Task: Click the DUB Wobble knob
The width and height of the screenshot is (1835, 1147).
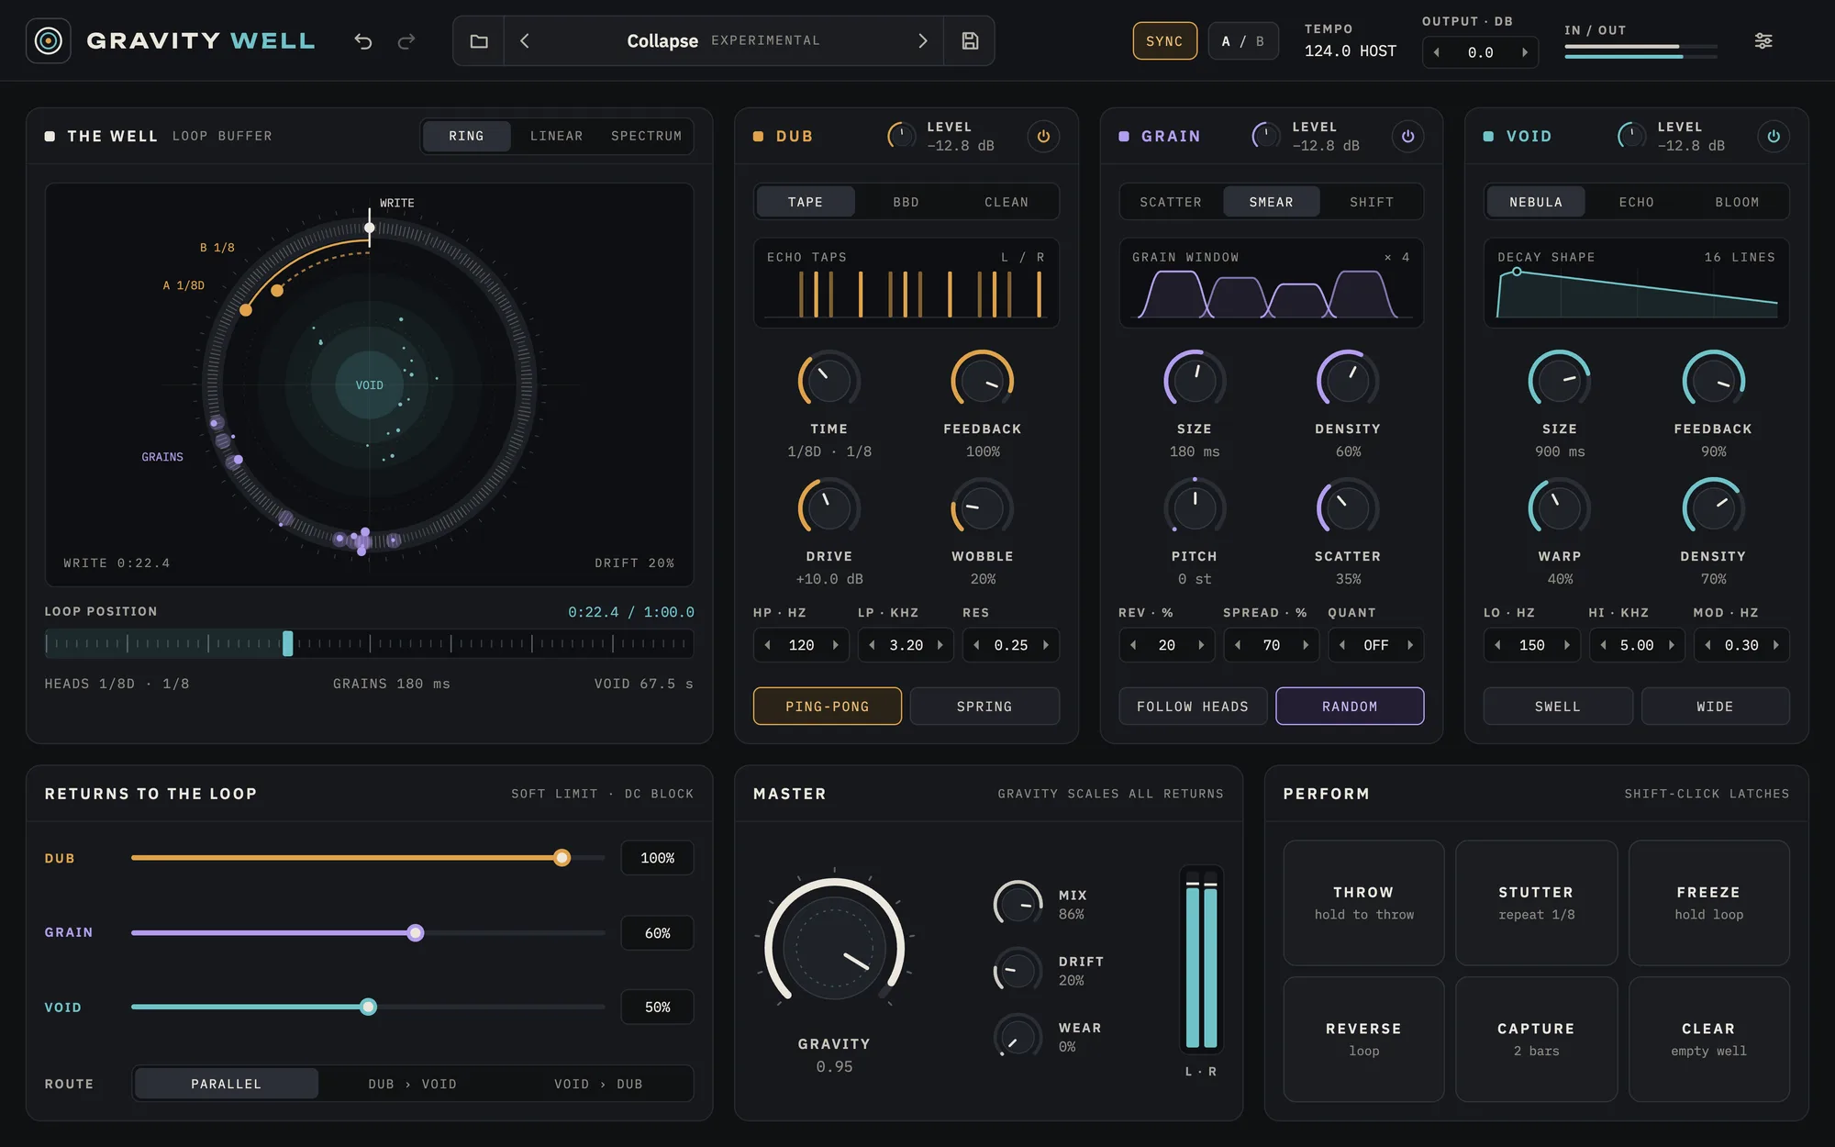Action: tap(982, 507)
